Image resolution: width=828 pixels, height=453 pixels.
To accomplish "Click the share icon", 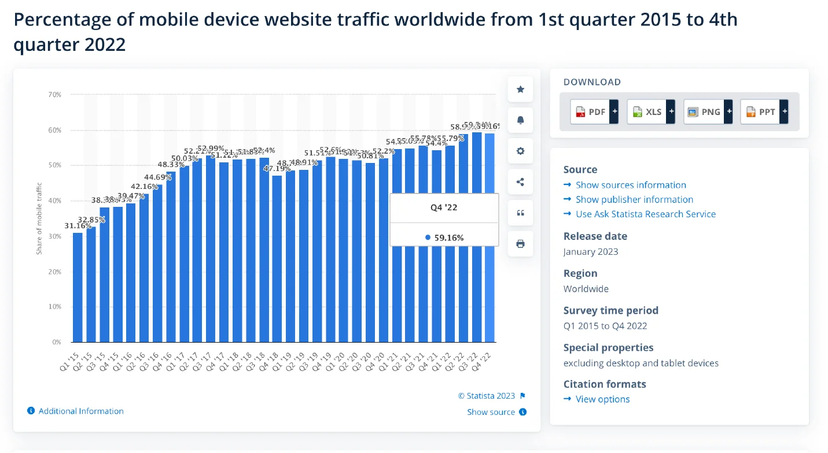I will click(520, 182).
